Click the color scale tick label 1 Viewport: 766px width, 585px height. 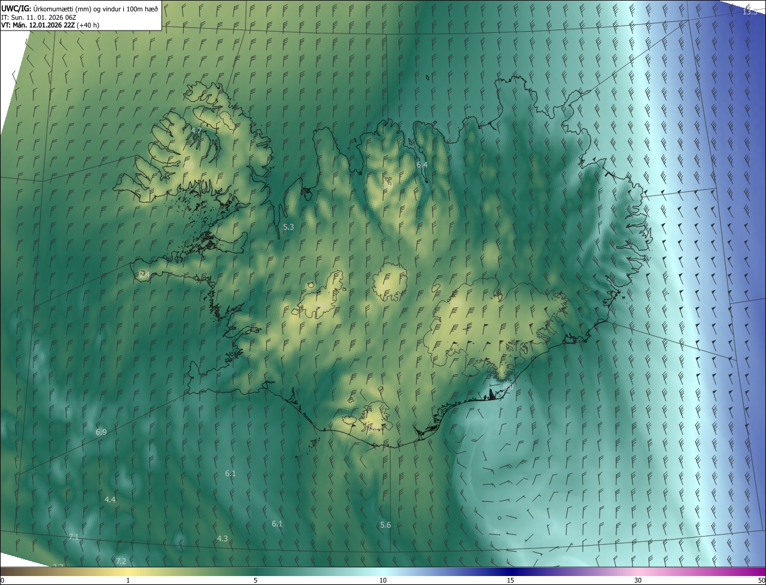pos(128,580)
